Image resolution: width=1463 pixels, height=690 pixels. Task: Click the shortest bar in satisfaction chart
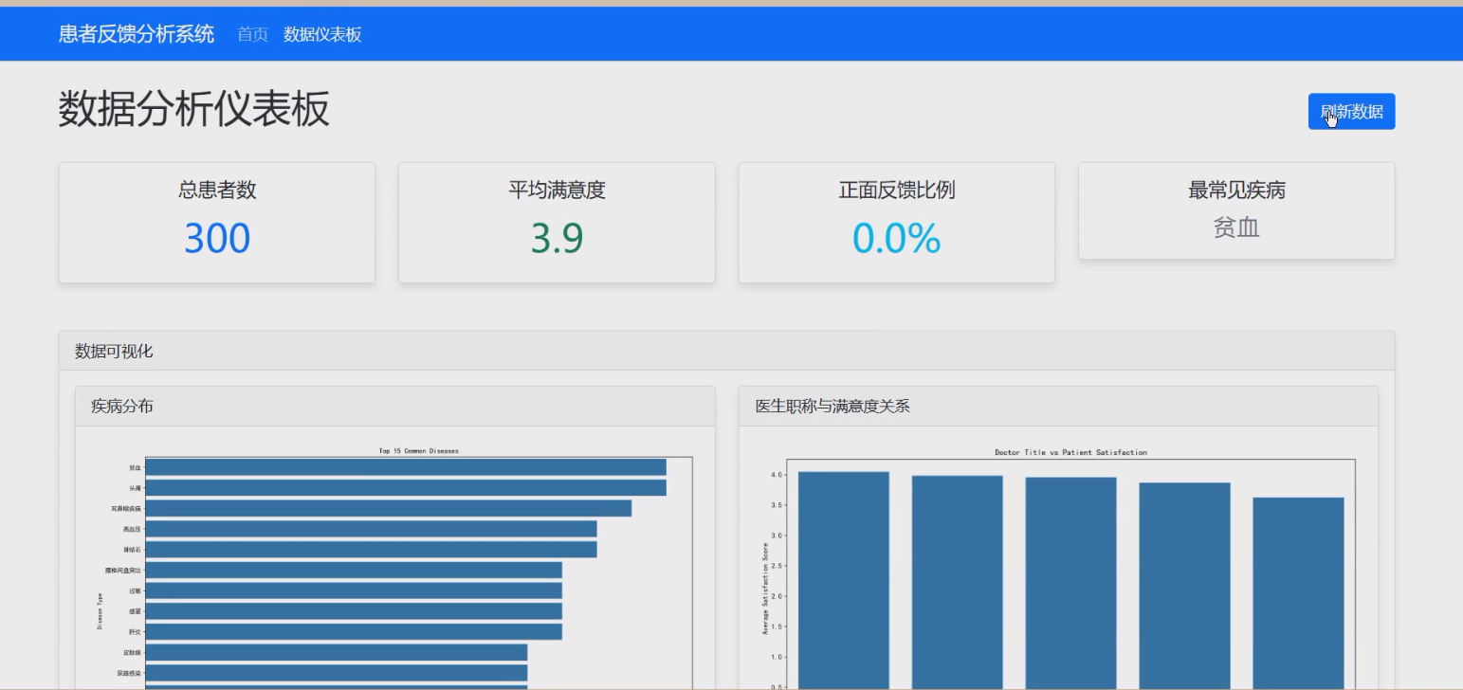[x=1298, y=593]
